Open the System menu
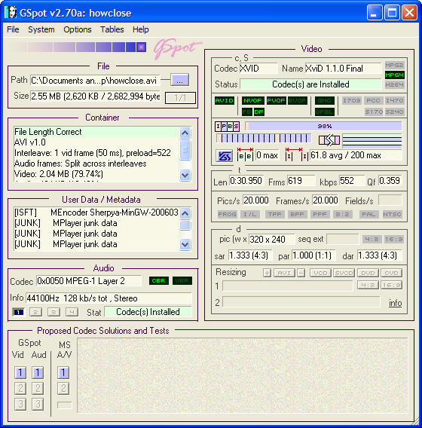This screenshot has width=422, height=428. pos(41,29)
